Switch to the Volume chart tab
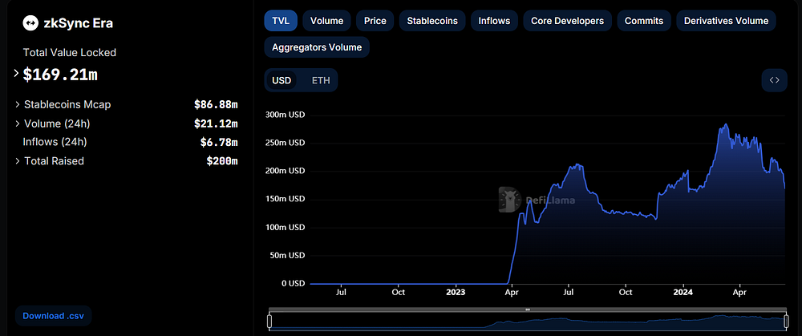This screenshot has width=802, height=336. click(x=327, y=21)
